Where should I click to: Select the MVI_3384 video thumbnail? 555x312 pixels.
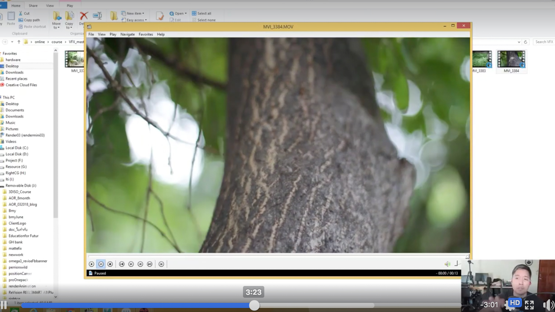click(511, 61)
